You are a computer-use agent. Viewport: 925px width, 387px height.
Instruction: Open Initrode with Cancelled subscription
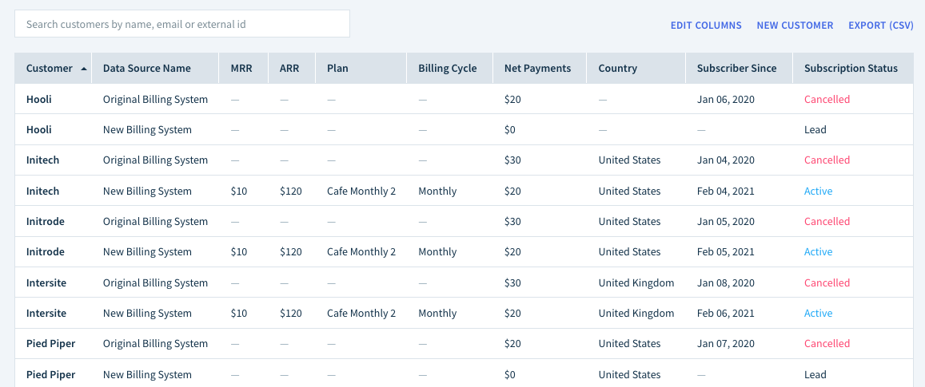click(46, 222)
